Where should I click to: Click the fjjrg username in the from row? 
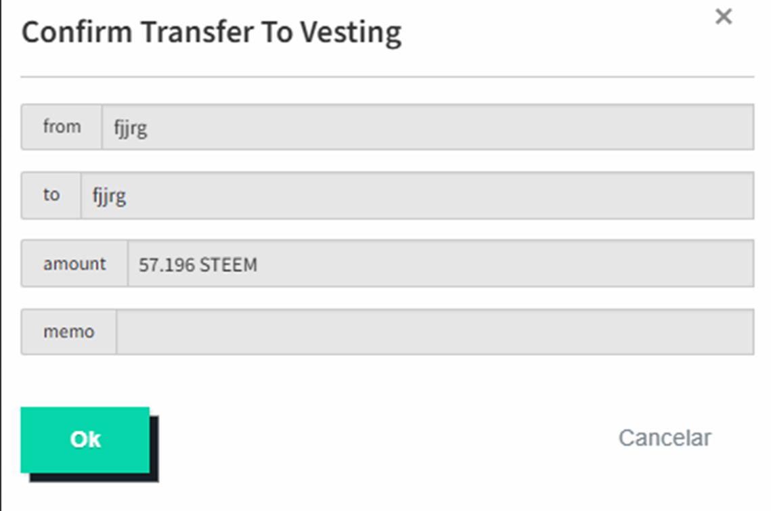pos(131,129)
